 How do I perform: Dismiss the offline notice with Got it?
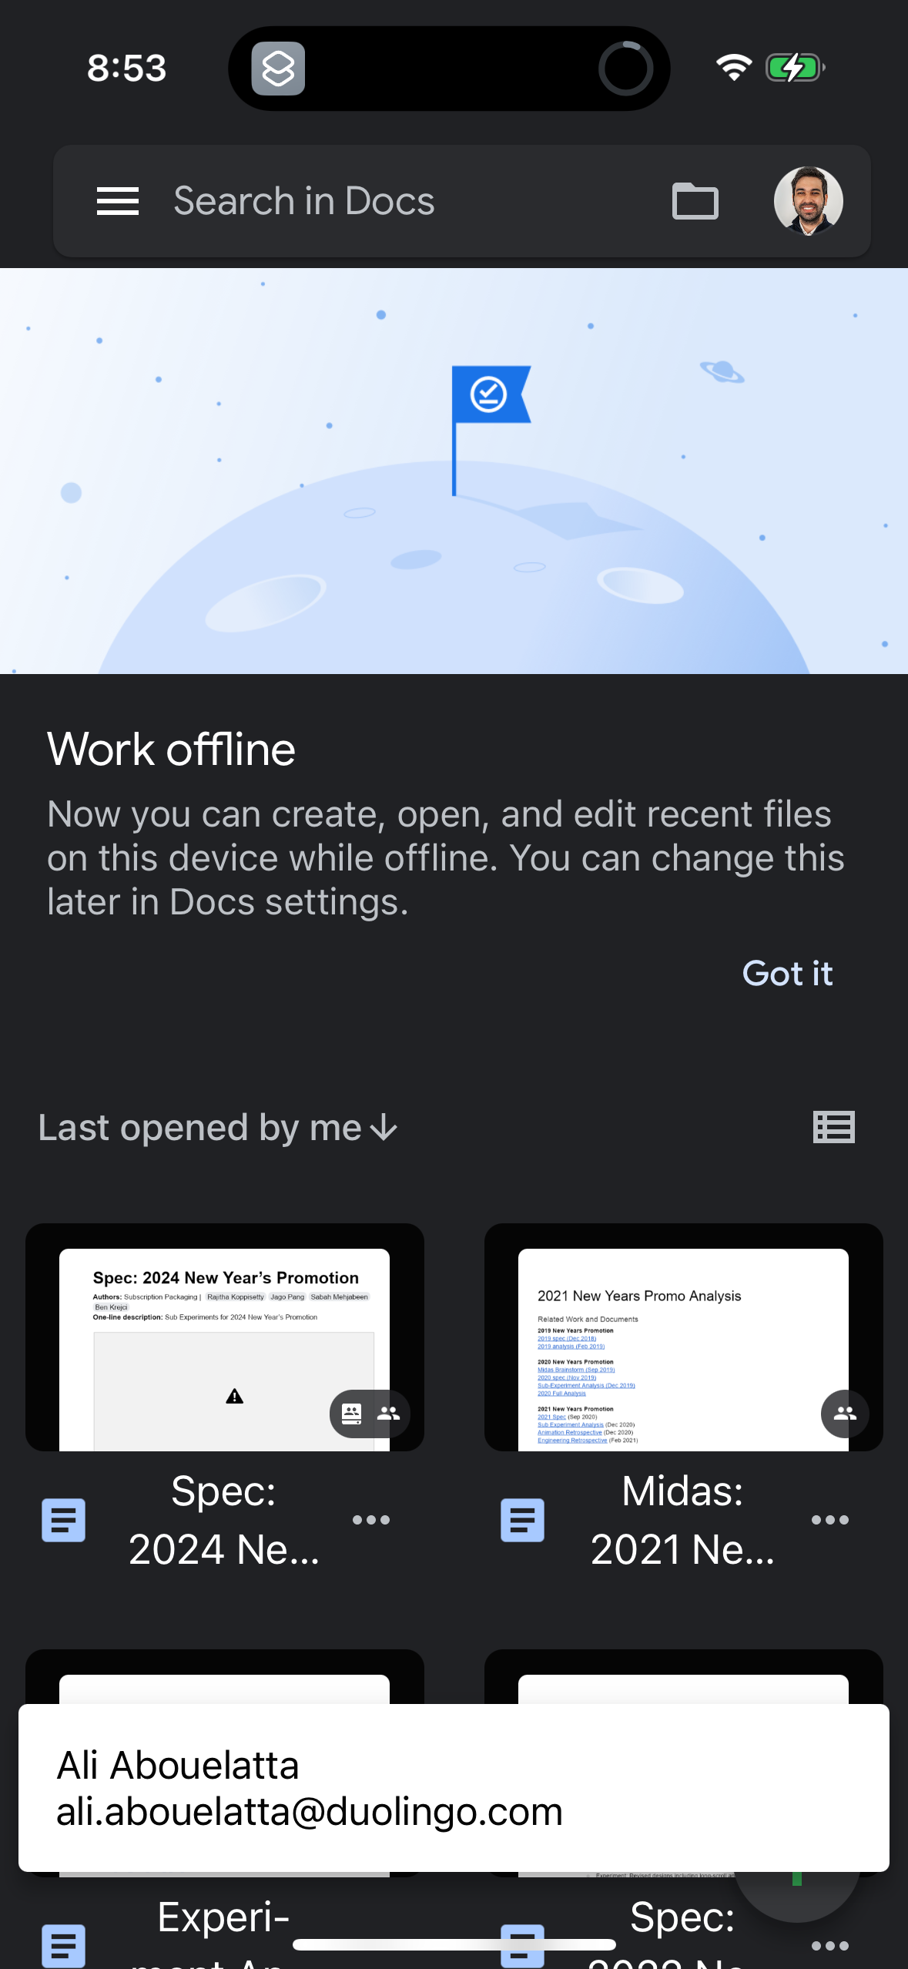787,974
